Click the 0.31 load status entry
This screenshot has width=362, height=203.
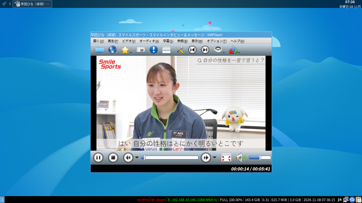pyautogui.click(x=266, y=200)
